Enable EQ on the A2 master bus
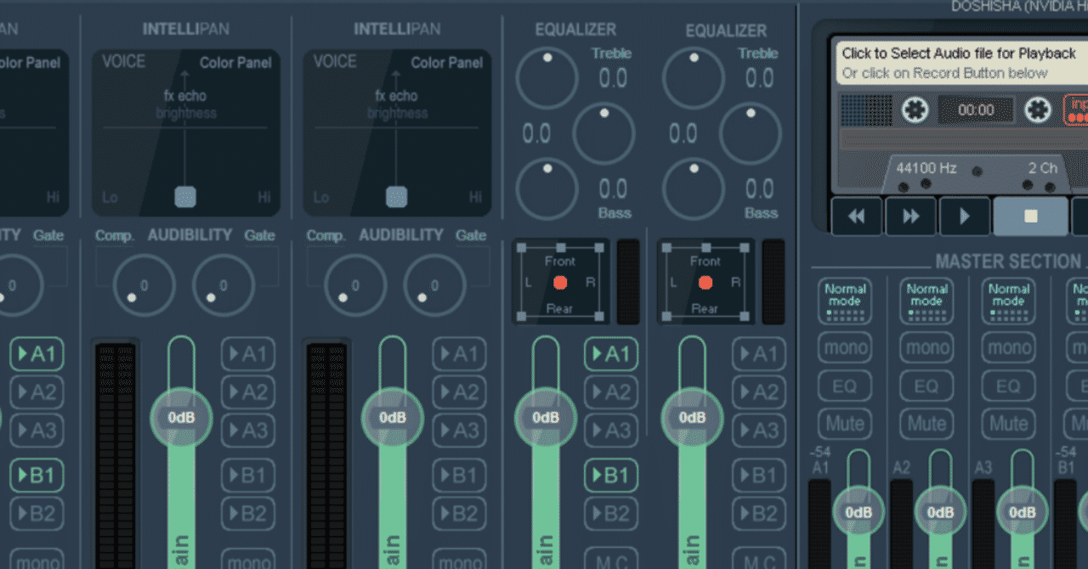The width and height of the screenshot is (1088, 569). tap(926, 386)
